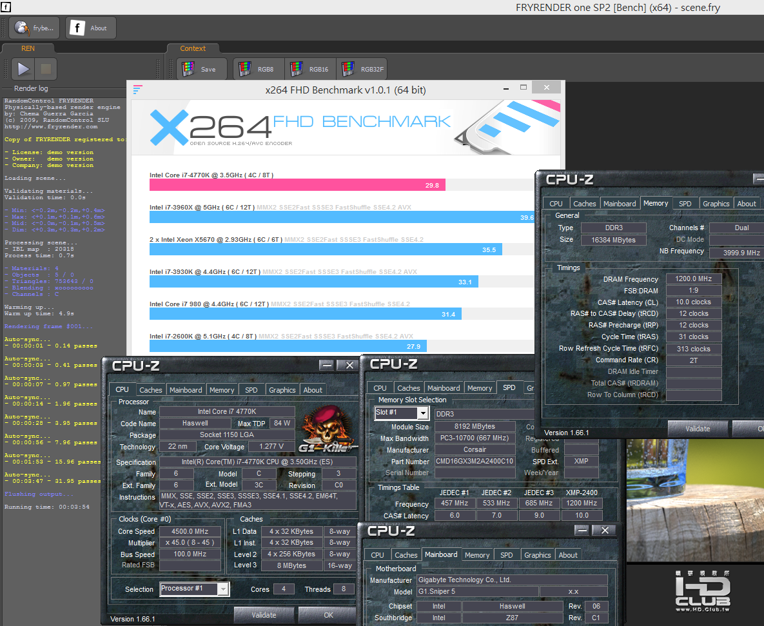Click the Core Speed 4500.0 MHz field
Viewport: 764px width, 626px height.
pyautogui.click(x=190, y=531)
